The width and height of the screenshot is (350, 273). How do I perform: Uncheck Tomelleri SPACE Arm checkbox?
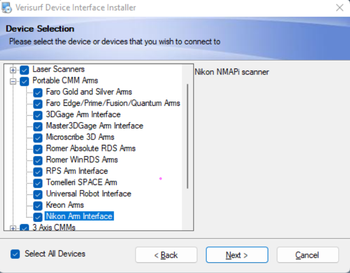(38, 183)
